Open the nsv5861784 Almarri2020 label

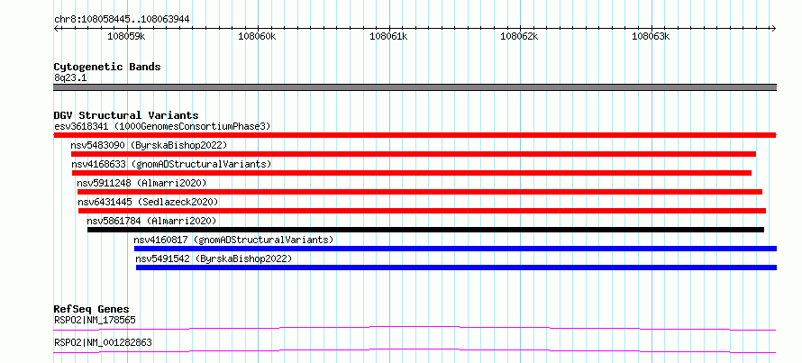(152, 221)
